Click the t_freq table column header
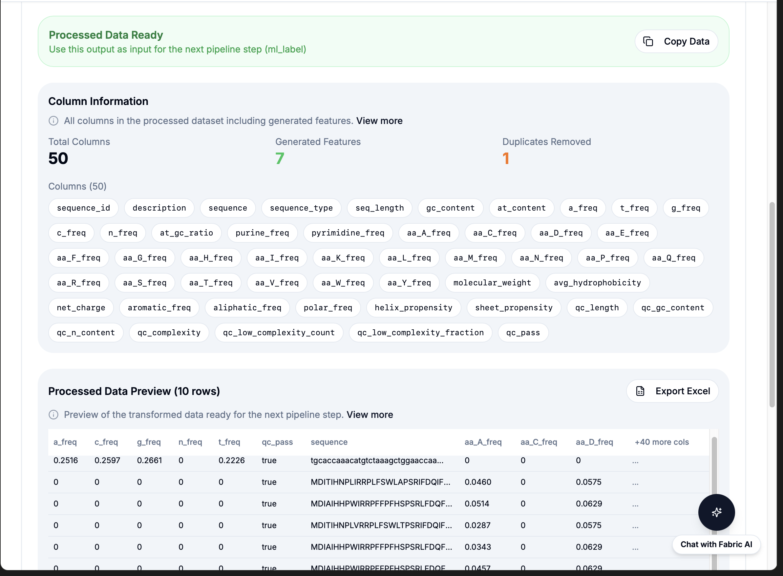783x576 pixels. point(229,442)
